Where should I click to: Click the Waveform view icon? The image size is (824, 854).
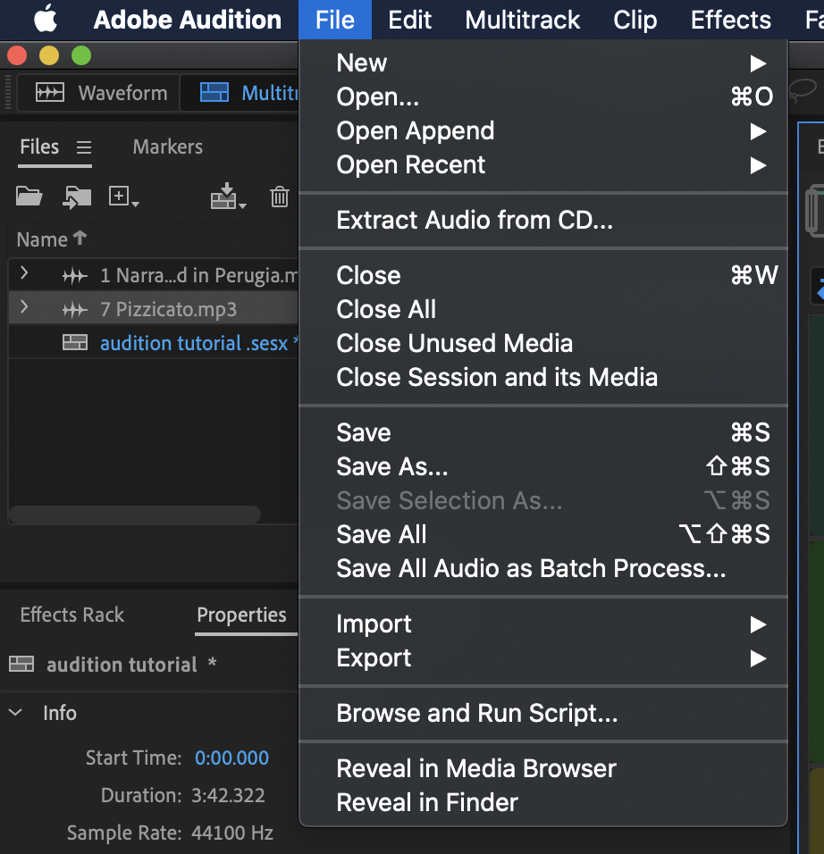[x=49, y=93]
